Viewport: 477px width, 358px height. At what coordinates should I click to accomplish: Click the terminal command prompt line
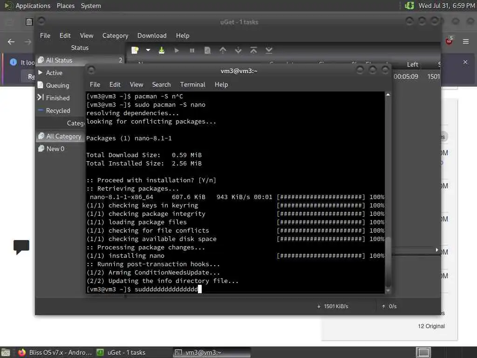tap(235, 289)
